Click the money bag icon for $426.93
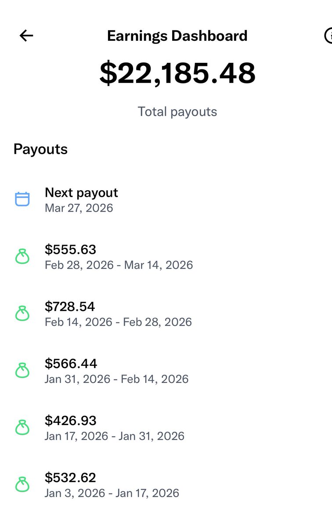 click(22, 428)
